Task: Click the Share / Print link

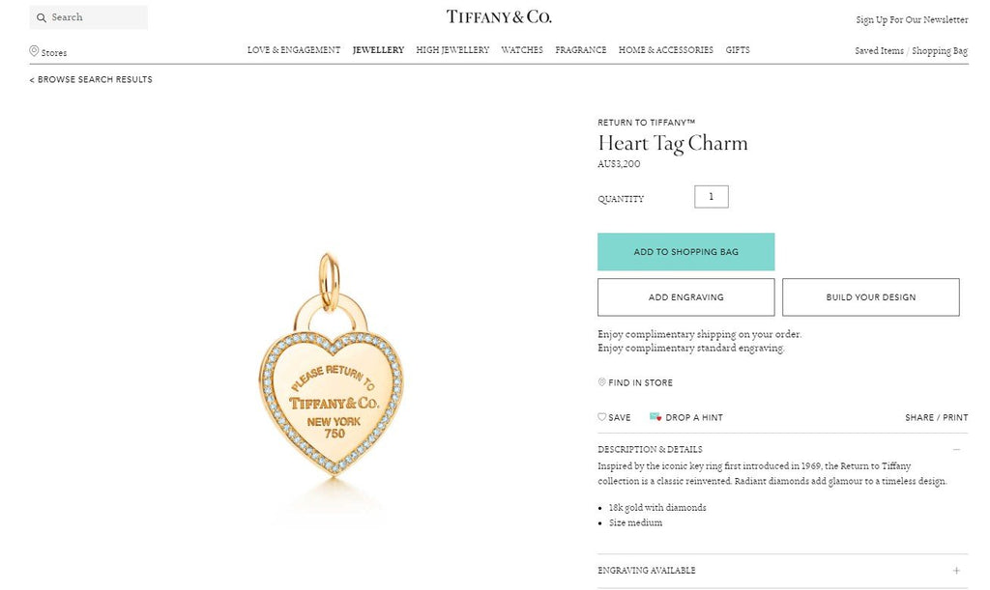Action: [936, 417]
